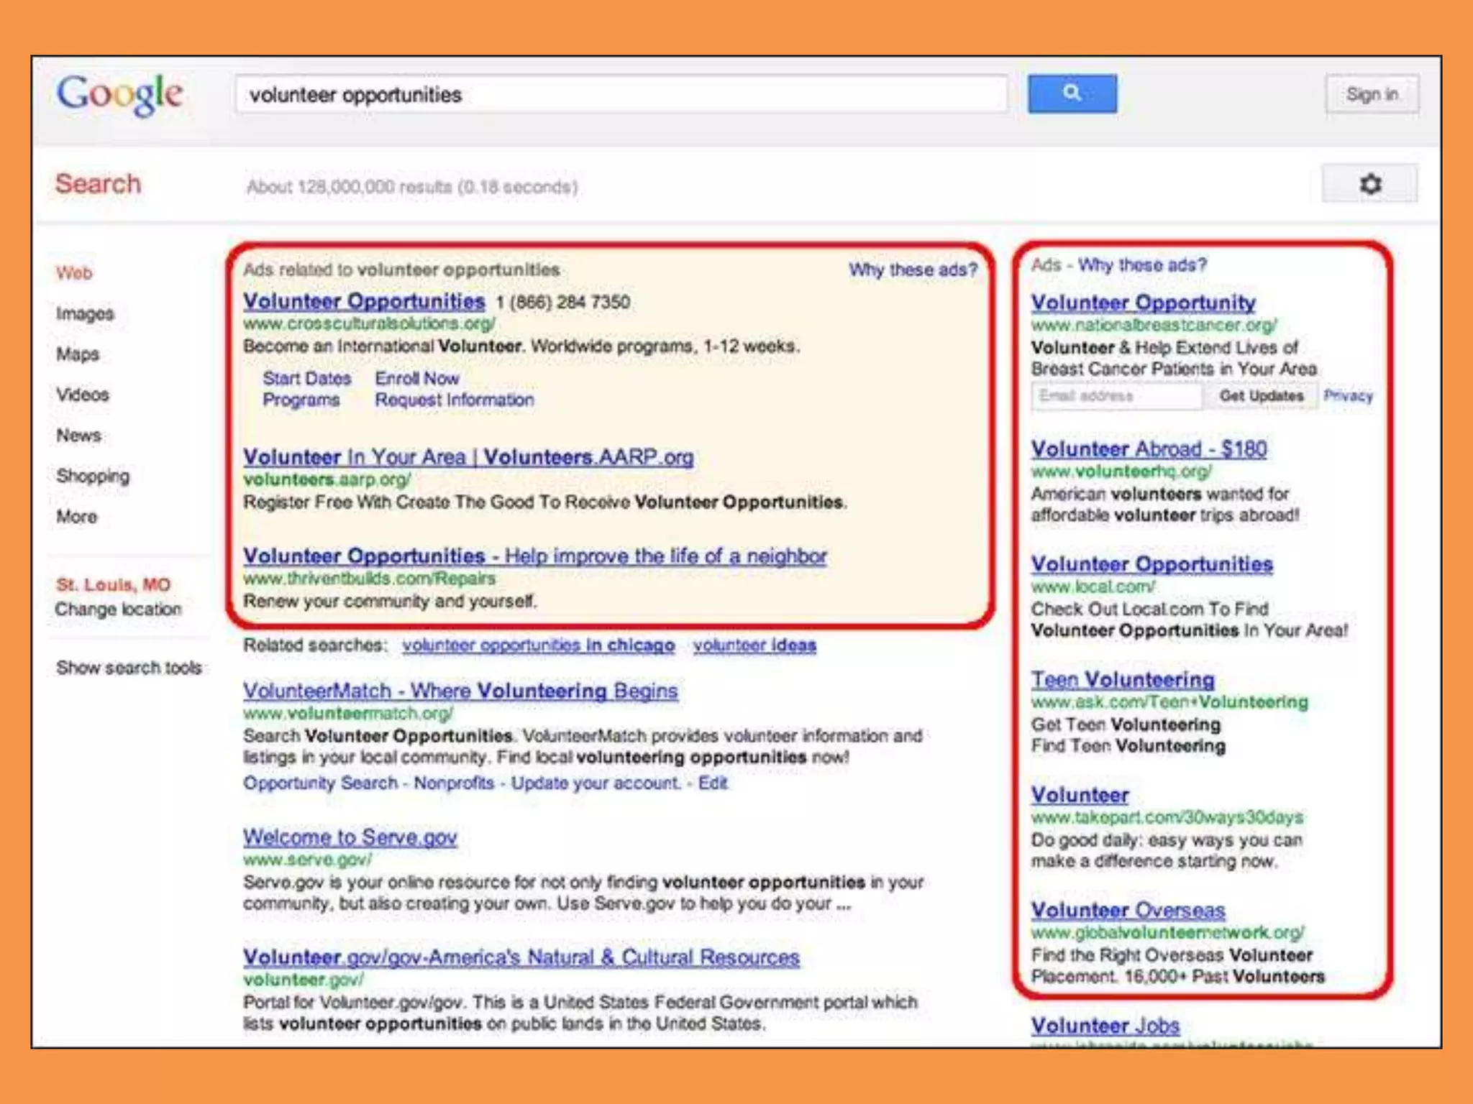Select the News results tab
1473x1104 pixels.
78,436
